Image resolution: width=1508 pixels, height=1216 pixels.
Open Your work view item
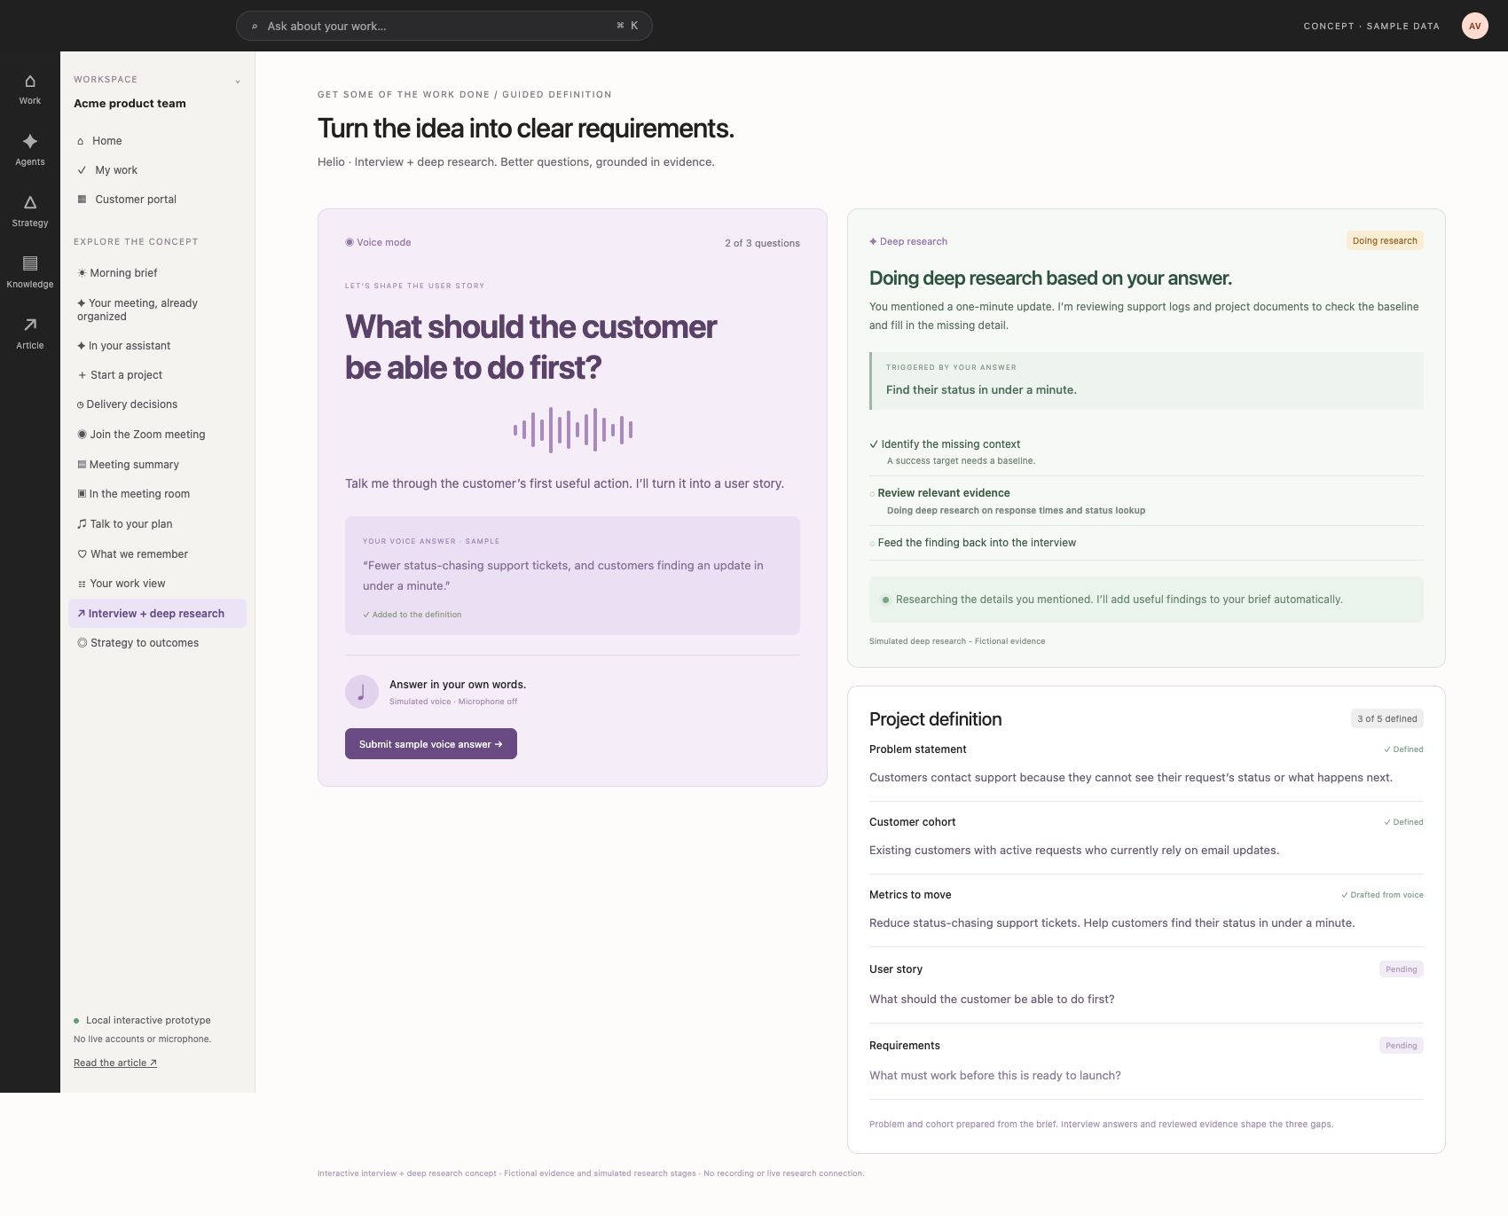(x=157, y=584)
